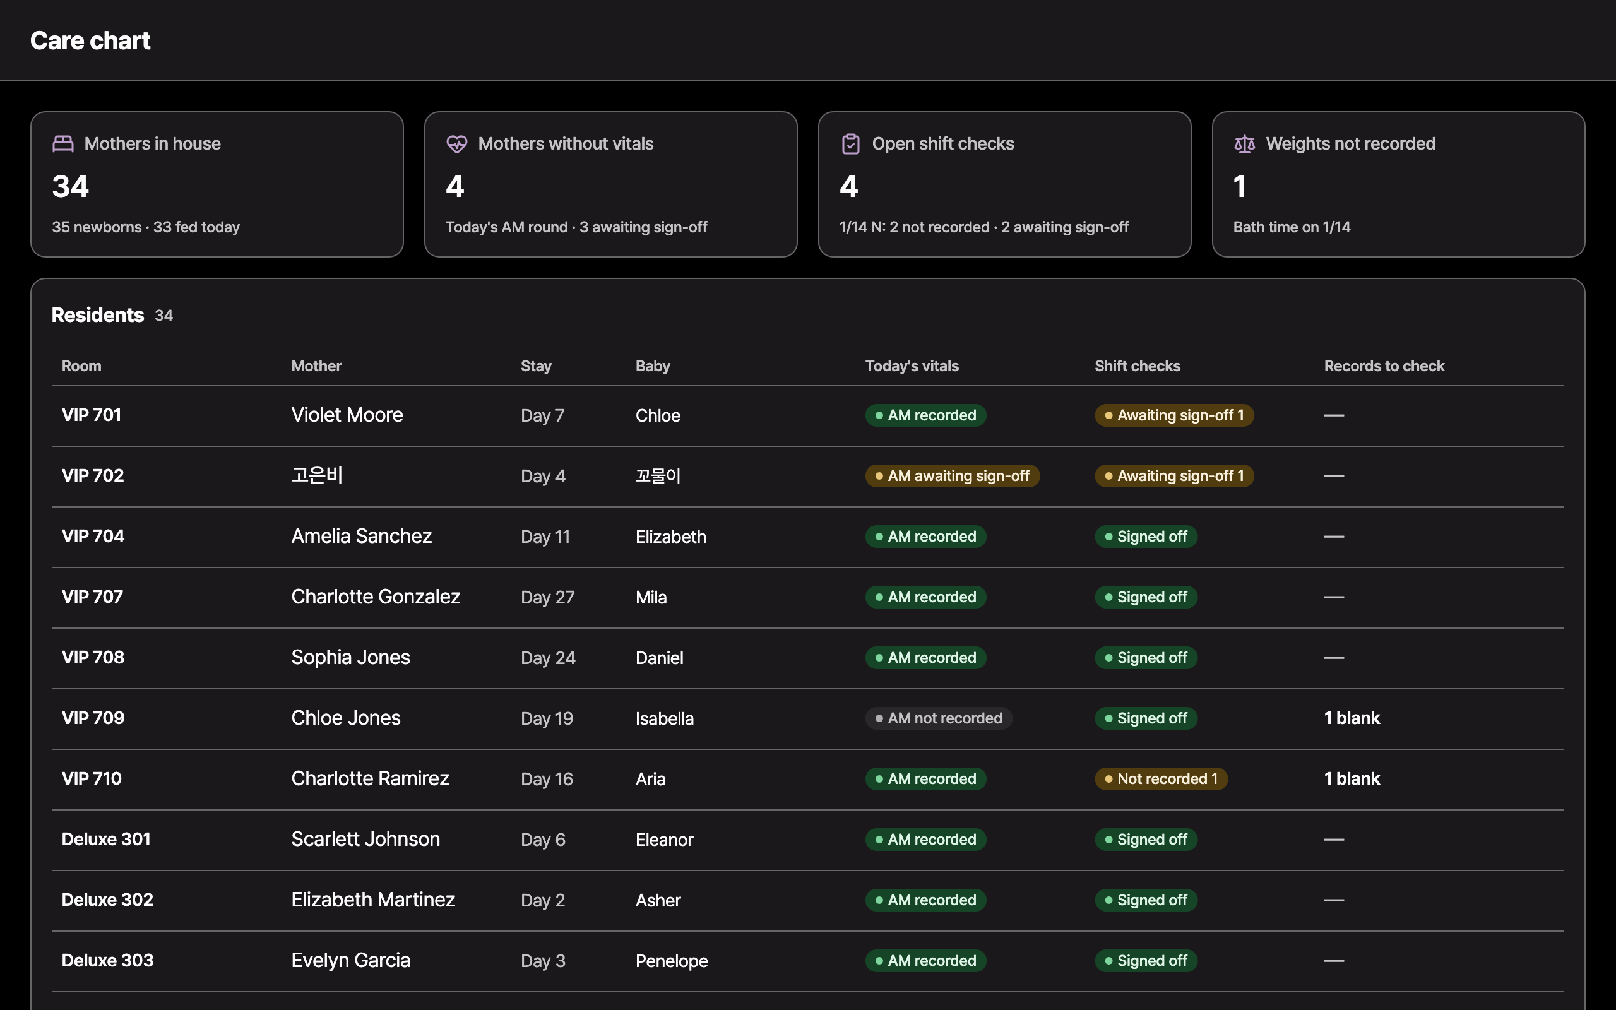Click the Signed off badge for Evelyn Garcia
1616x1010 pixels.
point(1146,961)
